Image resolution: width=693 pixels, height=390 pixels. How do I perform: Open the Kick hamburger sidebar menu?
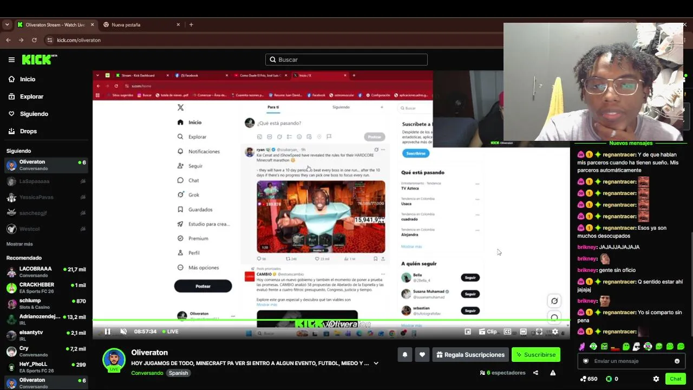[x=11, y=60]
